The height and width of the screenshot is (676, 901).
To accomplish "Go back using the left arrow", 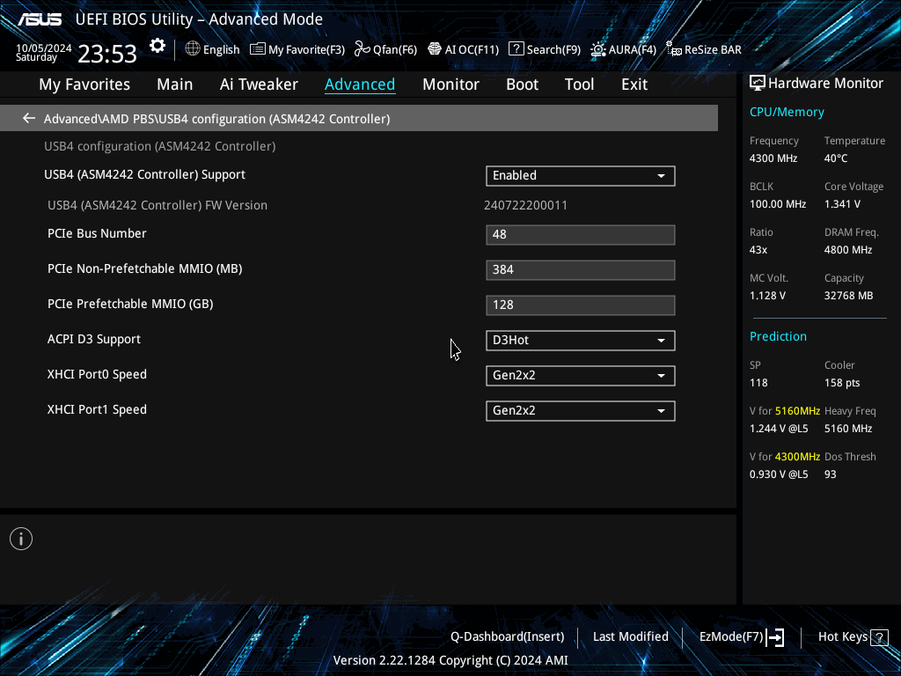I will tap(29, 119).
